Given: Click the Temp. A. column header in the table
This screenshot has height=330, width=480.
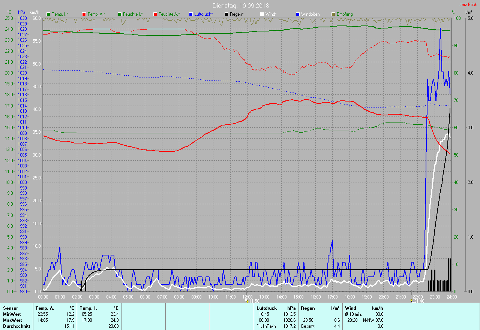Looking at the screenshot, I should (x=45, y=308).
